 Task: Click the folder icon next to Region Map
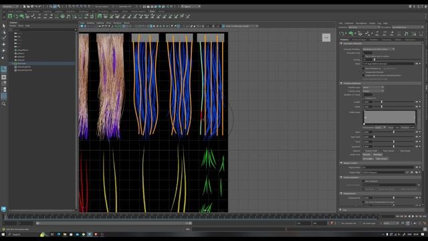coord(417,173)
